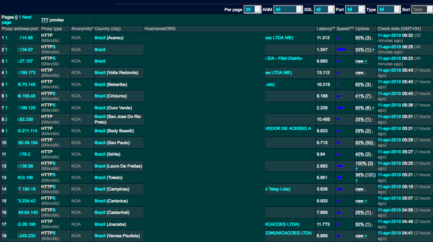
Task: Open the Sort dropdown set to Date
Action: point(422,10)
